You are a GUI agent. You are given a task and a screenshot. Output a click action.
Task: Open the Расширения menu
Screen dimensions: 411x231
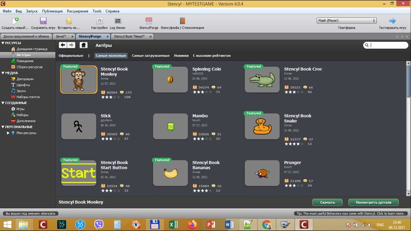(77, 11)
